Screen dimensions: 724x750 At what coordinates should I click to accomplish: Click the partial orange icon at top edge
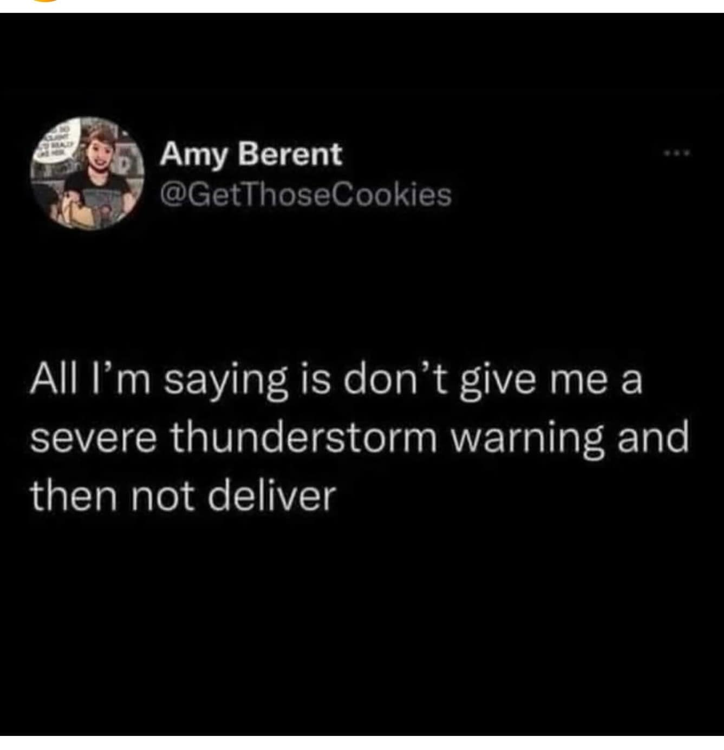click(x=46, y=2)
